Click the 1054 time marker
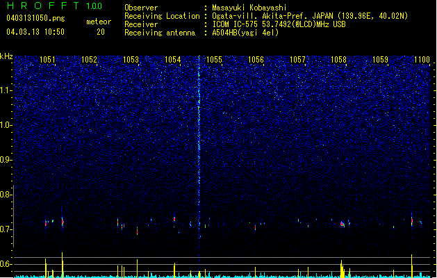The height and width of the screenshot is (278, 437). coord(172,60)
